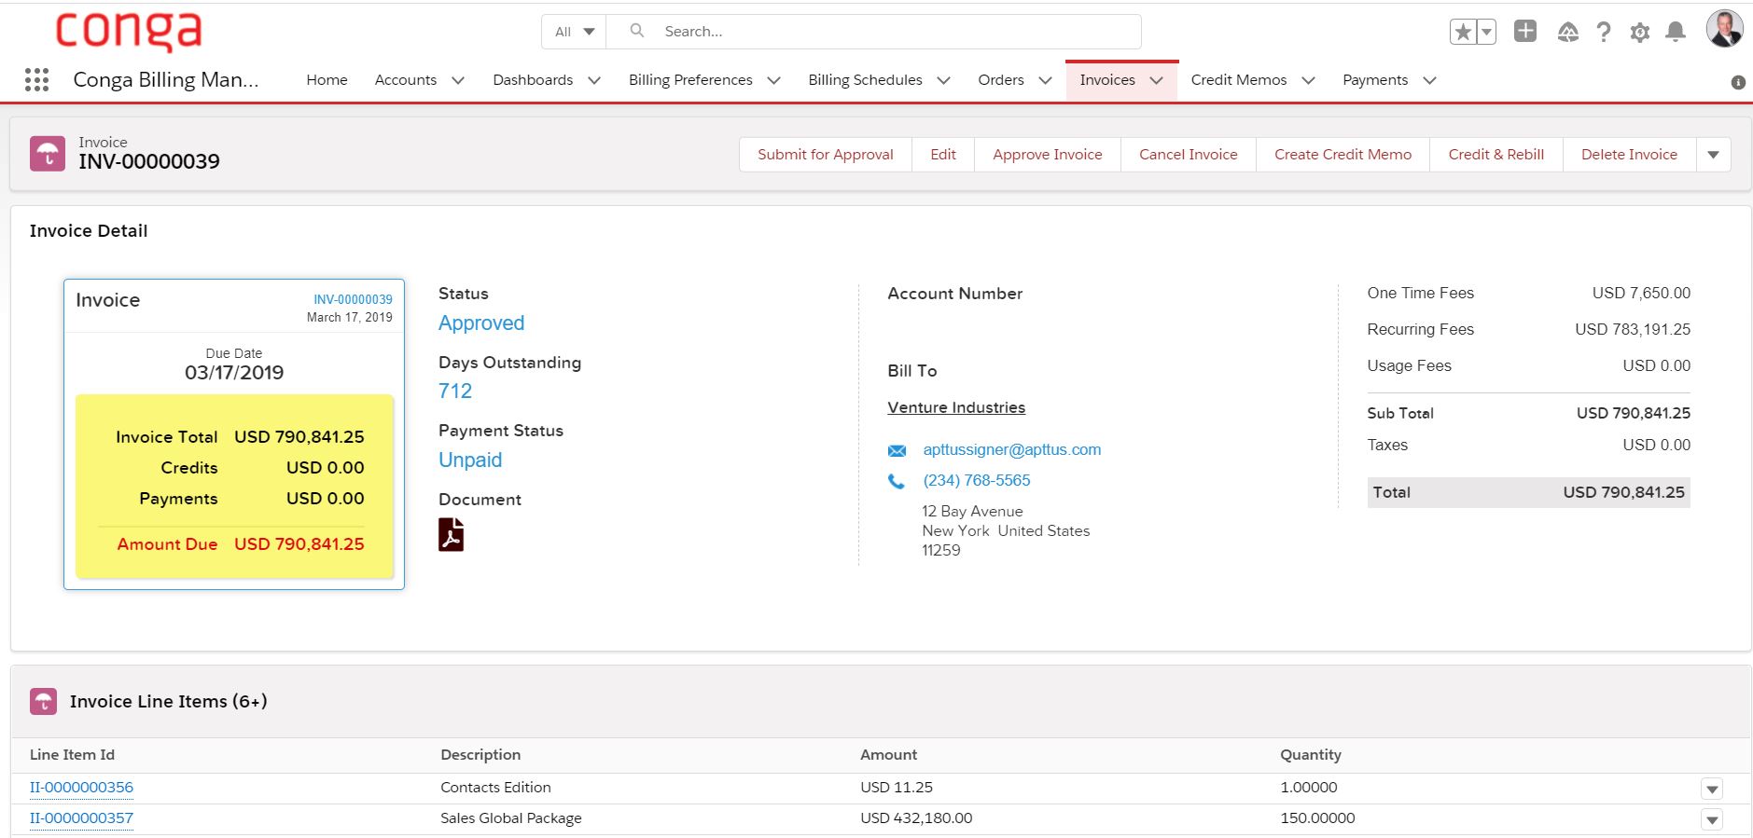The height and width of the screenshot is (838, 1753).
Task: Open the search scope All dropdown
Action: [x=574, y=32]
